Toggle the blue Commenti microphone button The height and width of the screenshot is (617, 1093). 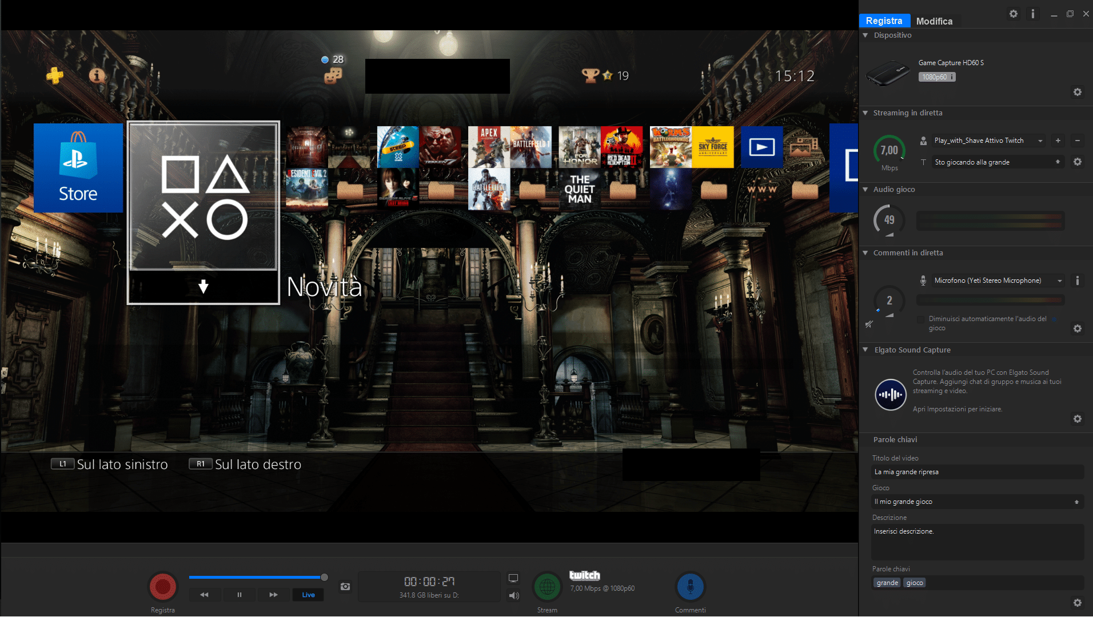[x=691, y=587]
